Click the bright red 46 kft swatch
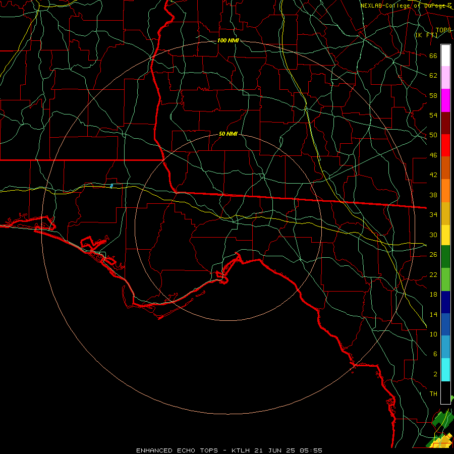Image resolution: width=454 pixels, height=454 pixels. point(445,145)
